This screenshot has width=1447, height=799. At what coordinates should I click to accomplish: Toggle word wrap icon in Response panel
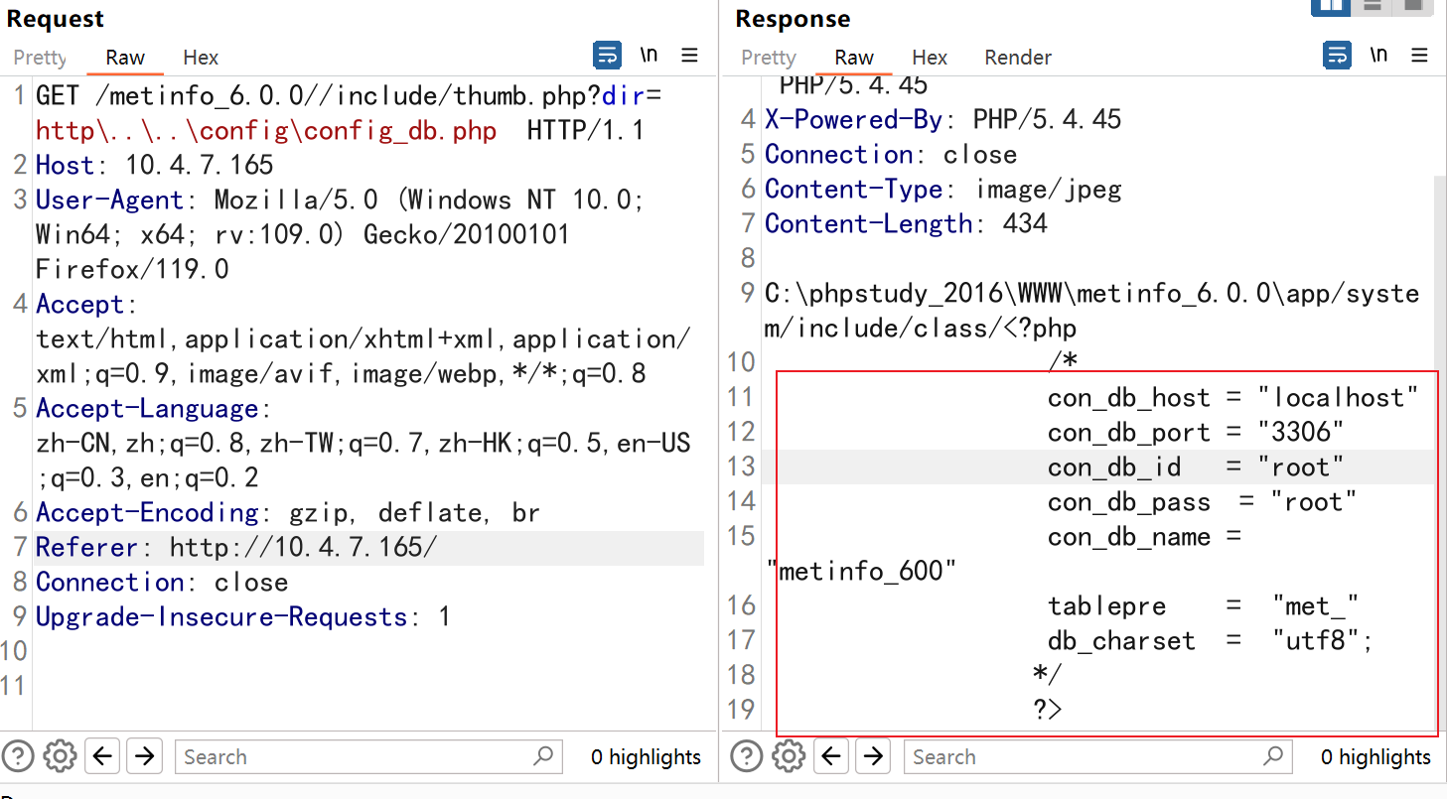coord(1337,55)
